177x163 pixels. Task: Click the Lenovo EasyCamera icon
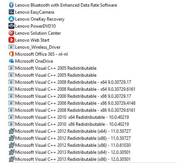[x=11, y=12]
